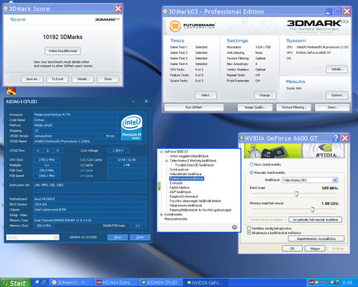Open the Online ResultBrowser
The image size is (358, 287).
pyautogui.click(x=63, y=51)
